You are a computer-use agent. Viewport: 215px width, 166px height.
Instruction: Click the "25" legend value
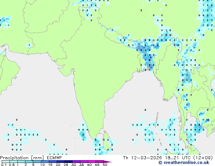coord(66,165)
